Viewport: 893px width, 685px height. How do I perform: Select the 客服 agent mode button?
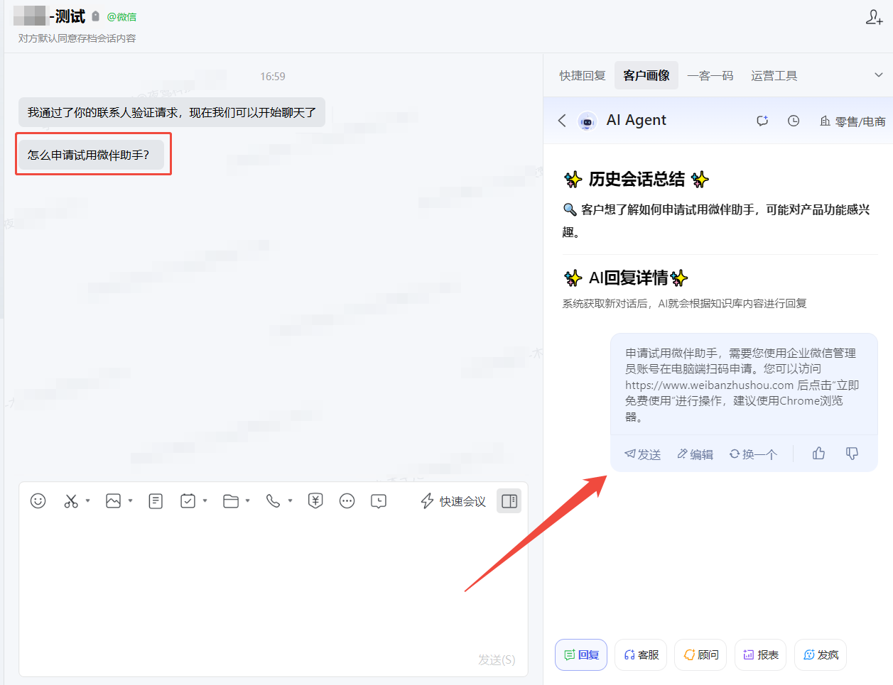641,655
